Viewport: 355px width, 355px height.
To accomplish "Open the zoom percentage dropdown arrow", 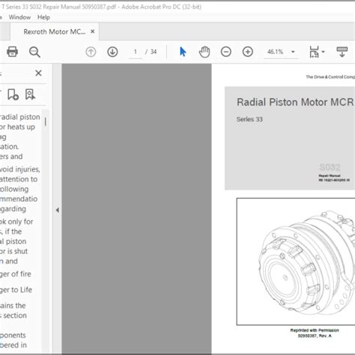I will tap(293, 52).
